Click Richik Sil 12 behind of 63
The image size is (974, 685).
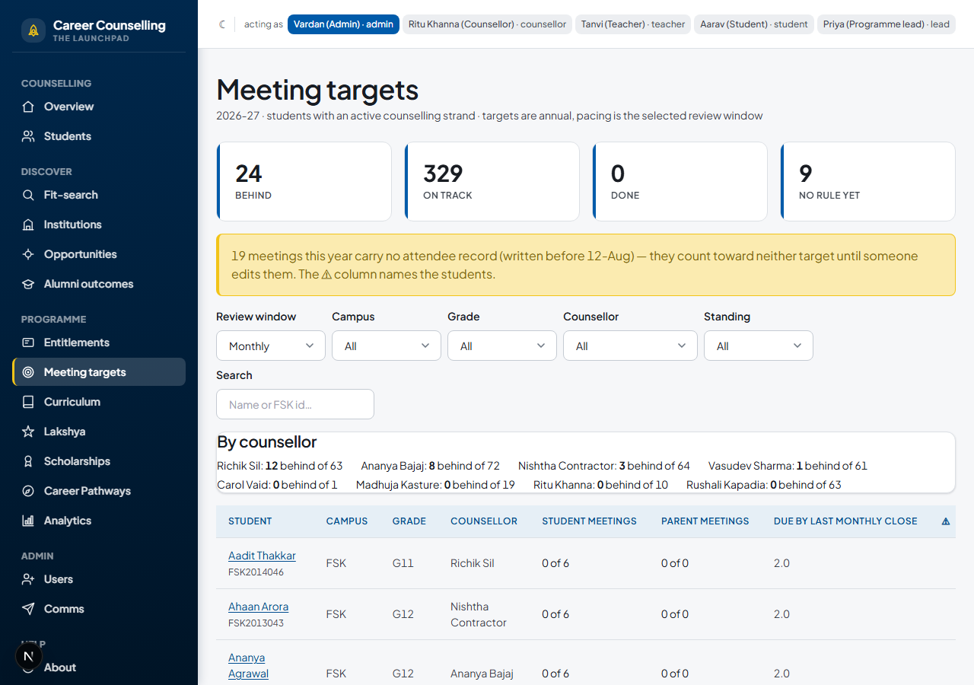click(x=280, y=466)
